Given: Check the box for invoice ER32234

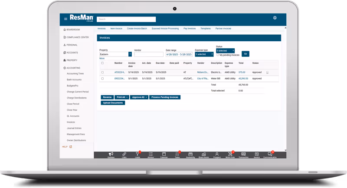Looking at the screenshot, I should (x=102, y=79).
